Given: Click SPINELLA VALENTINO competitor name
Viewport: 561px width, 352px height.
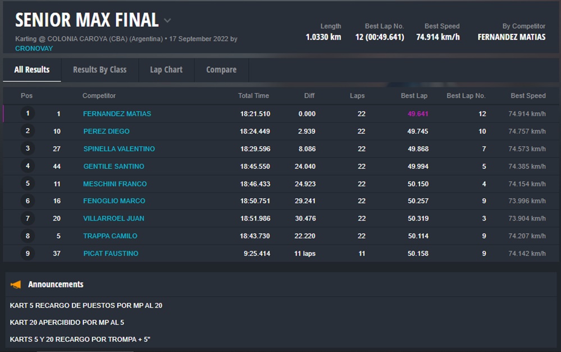Looking at the screenshot, I should 118,149.
